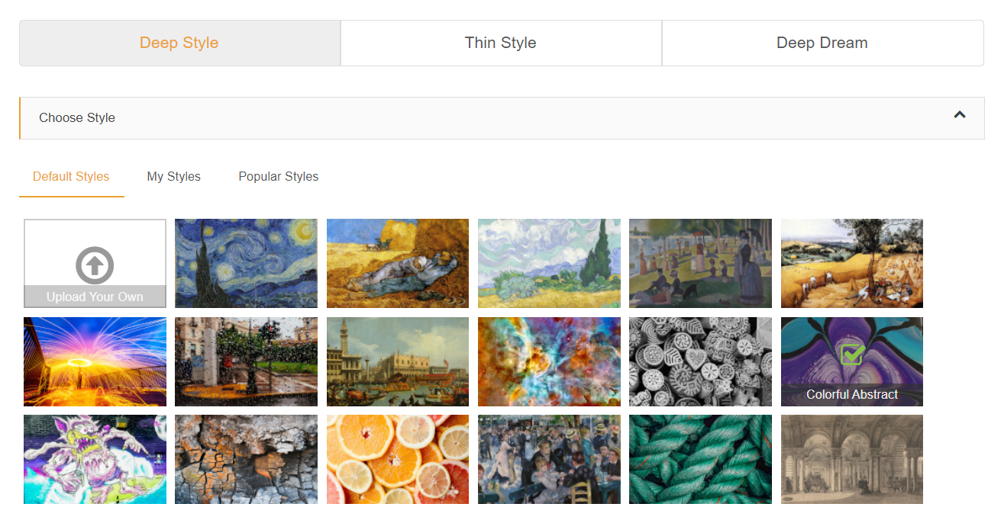The image size is (988, 523).
Task: Open the Popular Styles tab
Action: click(279, 176)
